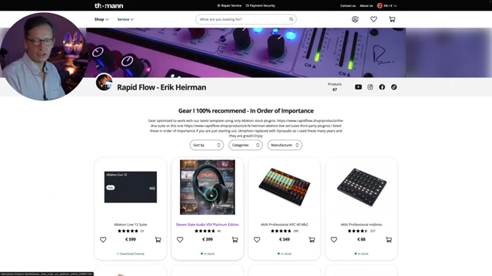This screenshot has height=276, width=492.
Task: Open the Instagram profile icon
Action: coord(371,87)
